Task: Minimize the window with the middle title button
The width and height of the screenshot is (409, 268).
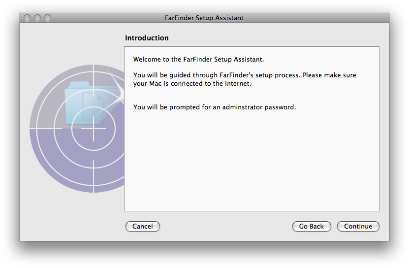Action: 37,18
